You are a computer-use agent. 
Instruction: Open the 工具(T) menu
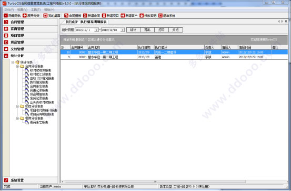36,9
